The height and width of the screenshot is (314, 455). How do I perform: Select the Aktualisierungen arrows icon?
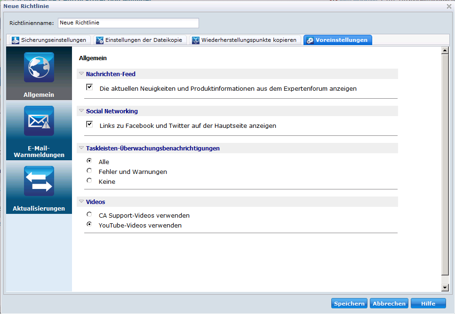point(39,181)
